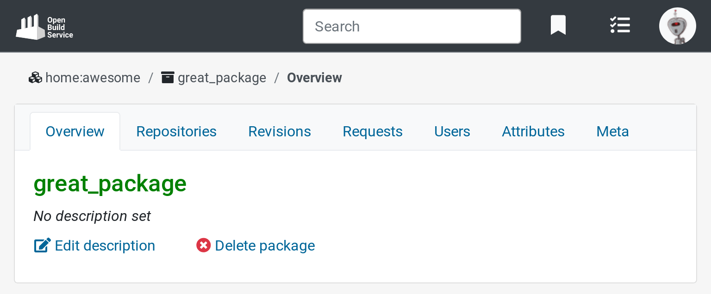Open the Attributes tab

533,132
